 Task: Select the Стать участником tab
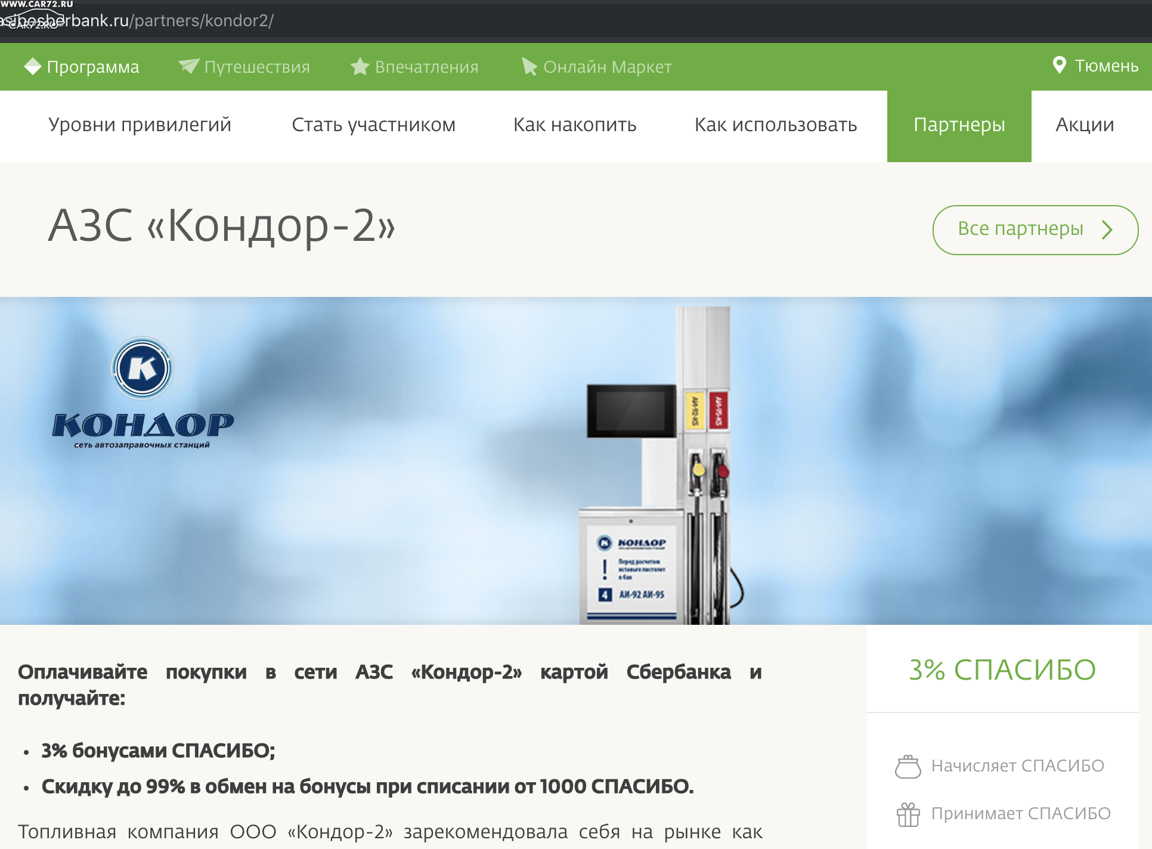pyautogui.click(x=373, y=125)
